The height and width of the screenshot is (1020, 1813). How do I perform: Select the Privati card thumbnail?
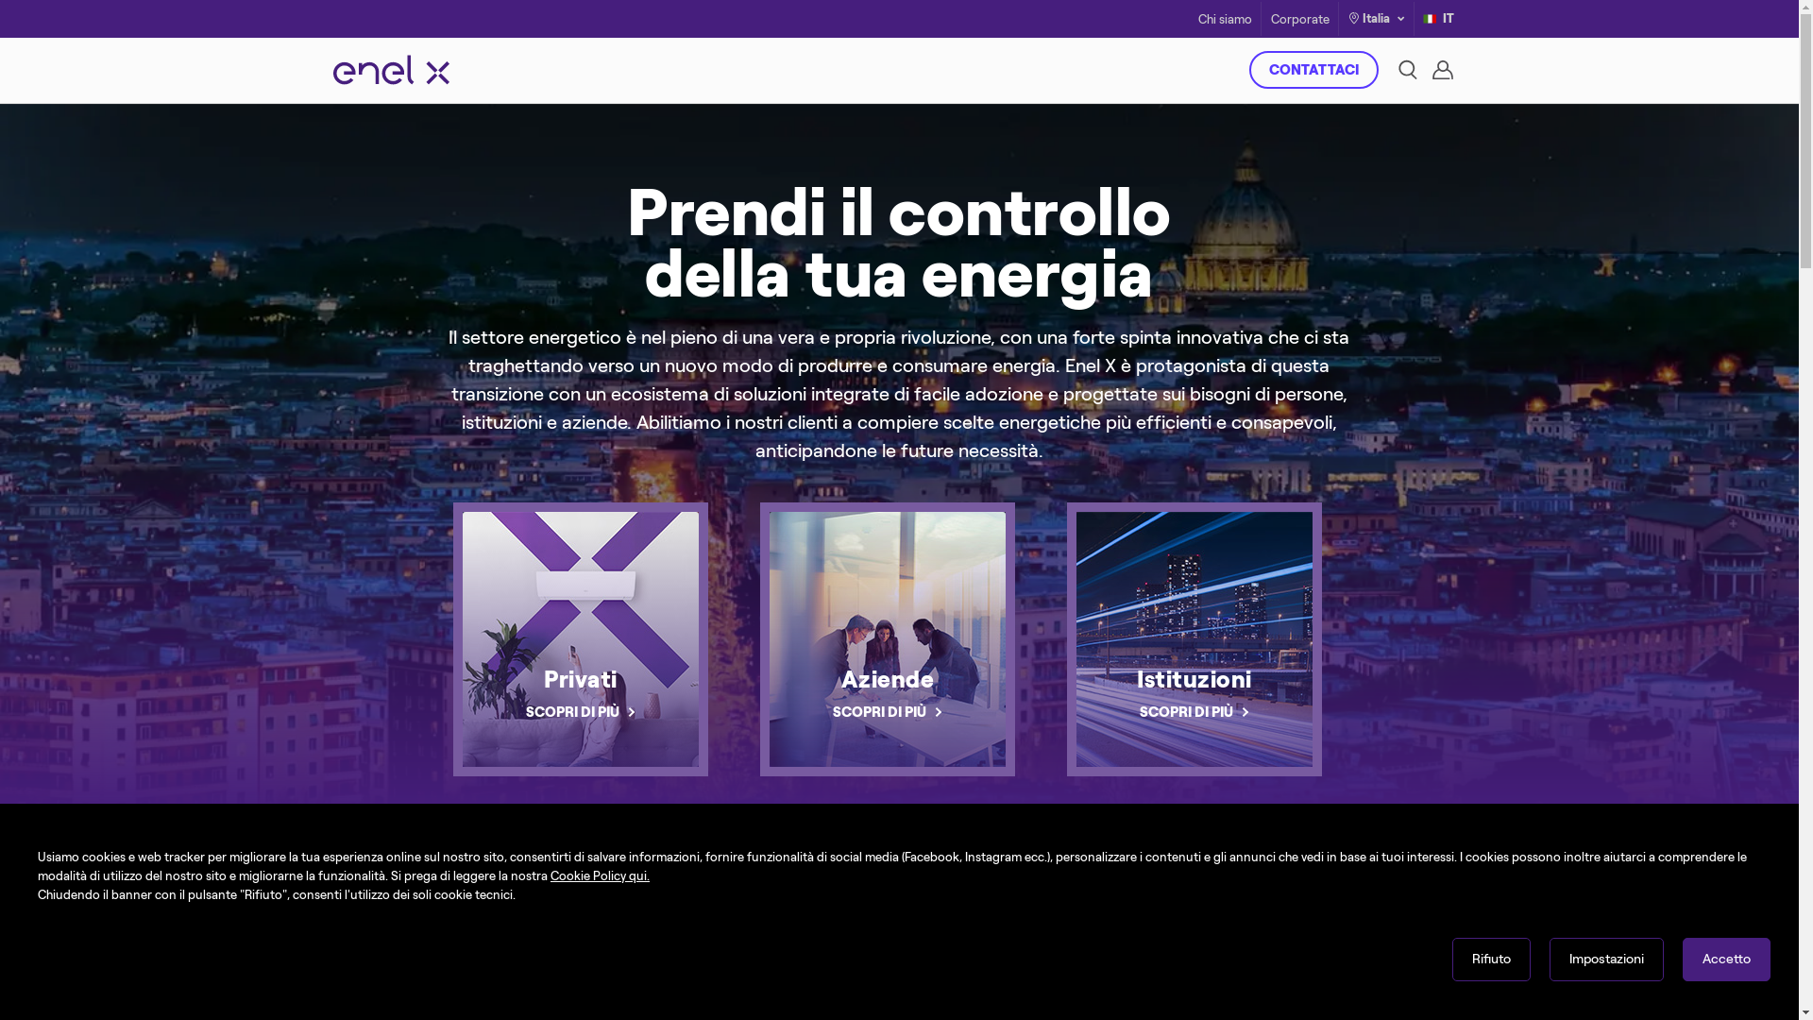point(581,639)
